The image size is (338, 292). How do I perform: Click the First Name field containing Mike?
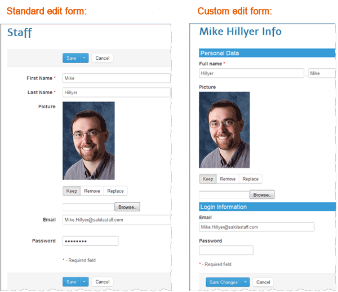tap(116, 78)
